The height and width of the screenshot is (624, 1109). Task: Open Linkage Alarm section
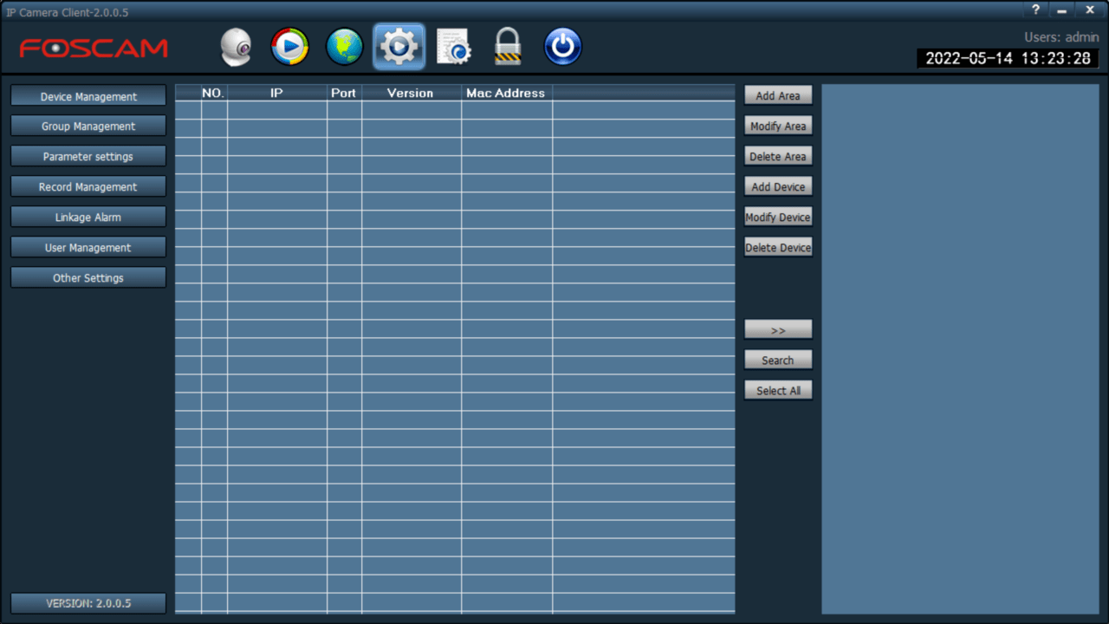[88, 218]
